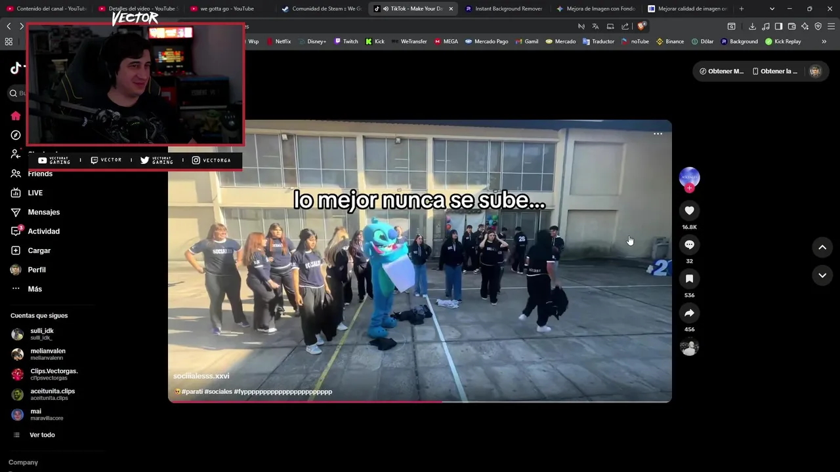Open Mensajes in the sidebar
Image resolution: width=840 pixels, height=472 pixels.
click(x=35, y=212)
